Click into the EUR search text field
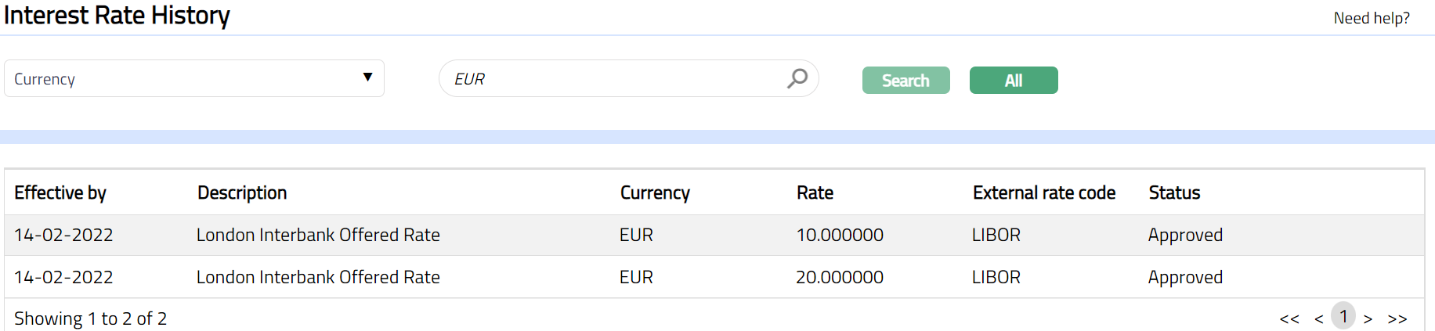Screen dimensions: 1435x331 (x=611, y=79)
